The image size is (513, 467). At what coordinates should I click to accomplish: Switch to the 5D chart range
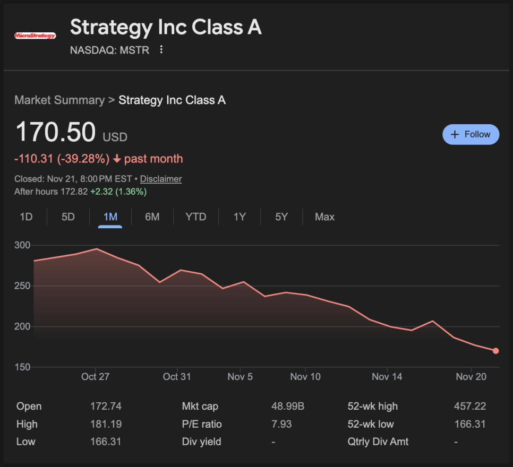[x=68, y=217]
